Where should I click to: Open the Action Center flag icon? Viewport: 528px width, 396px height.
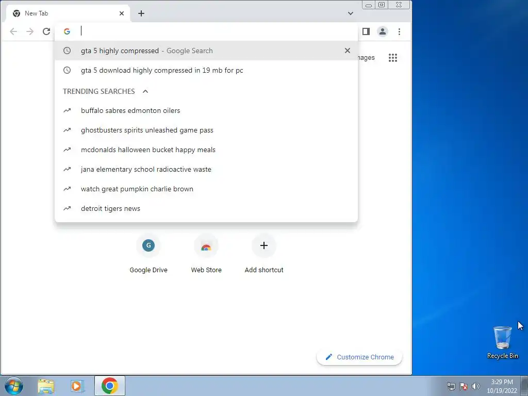[x=464, y=386]
